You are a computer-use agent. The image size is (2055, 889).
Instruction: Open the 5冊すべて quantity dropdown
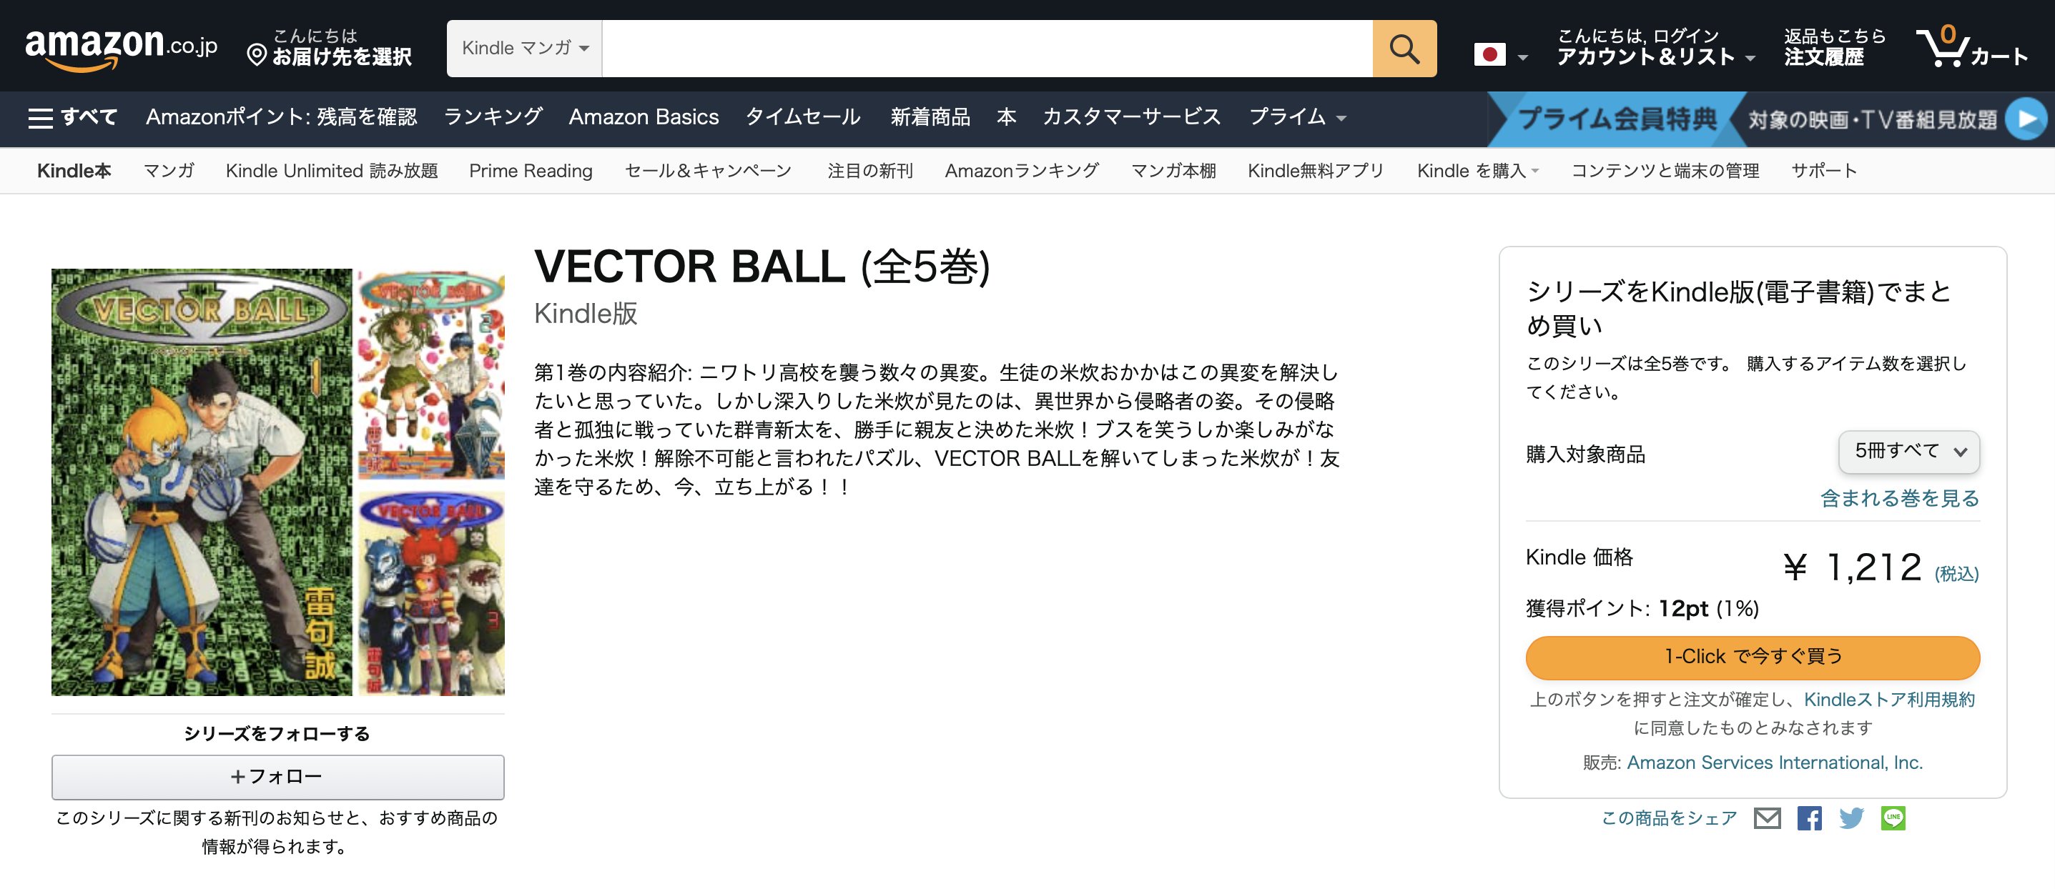tap(1908, 451)
